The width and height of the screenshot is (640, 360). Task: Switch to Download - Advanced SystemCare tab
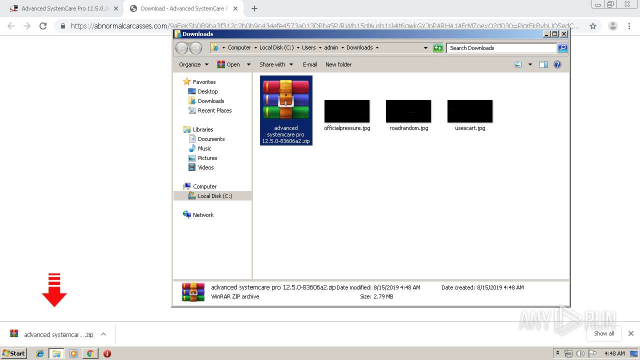183,8
